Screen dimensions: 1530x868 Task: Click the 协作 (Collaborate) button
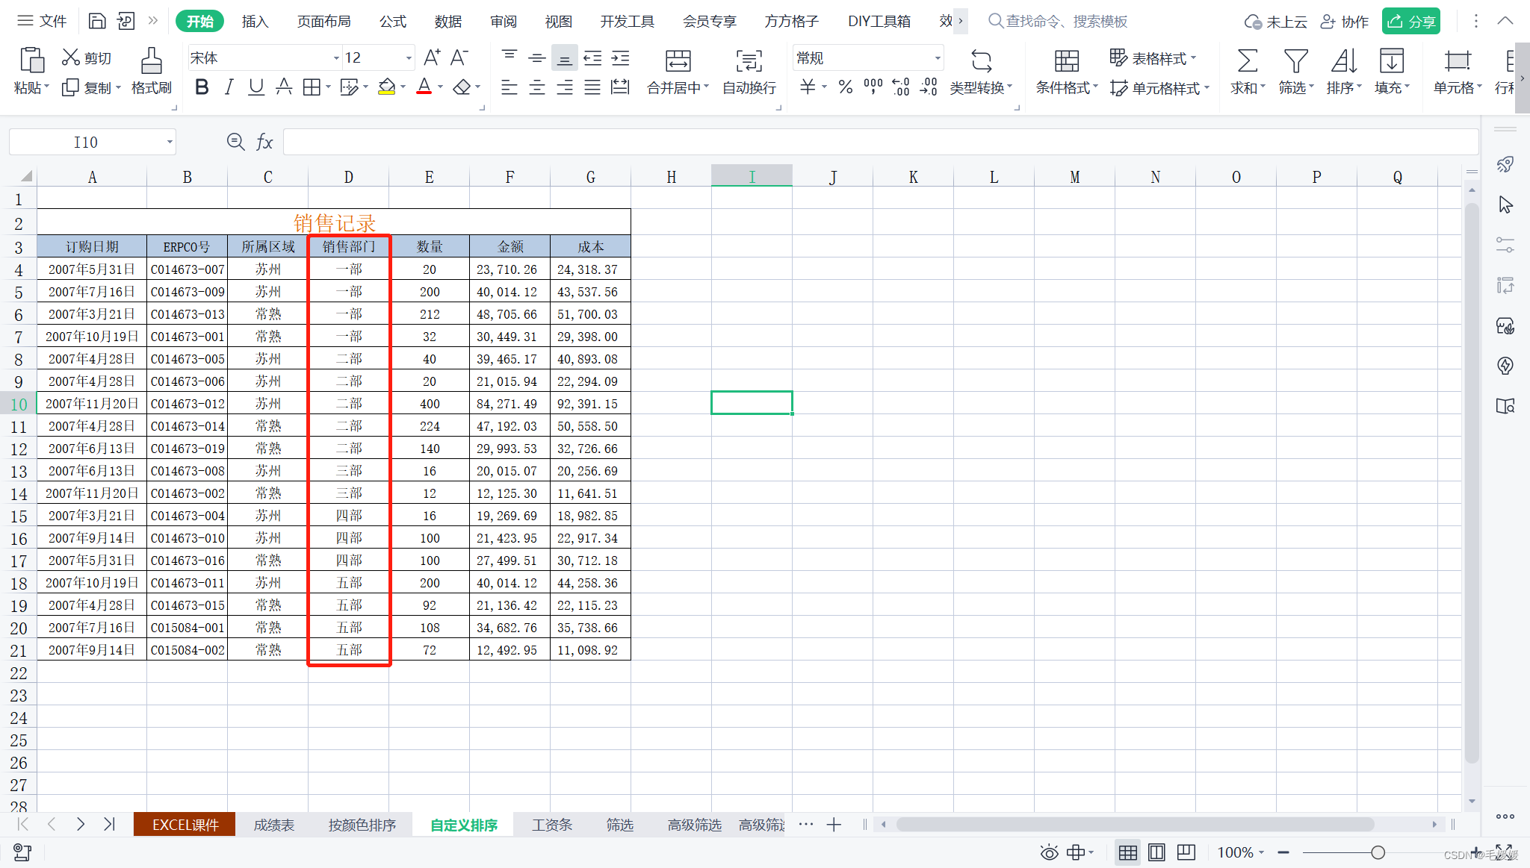click(x=1345, y=22)
